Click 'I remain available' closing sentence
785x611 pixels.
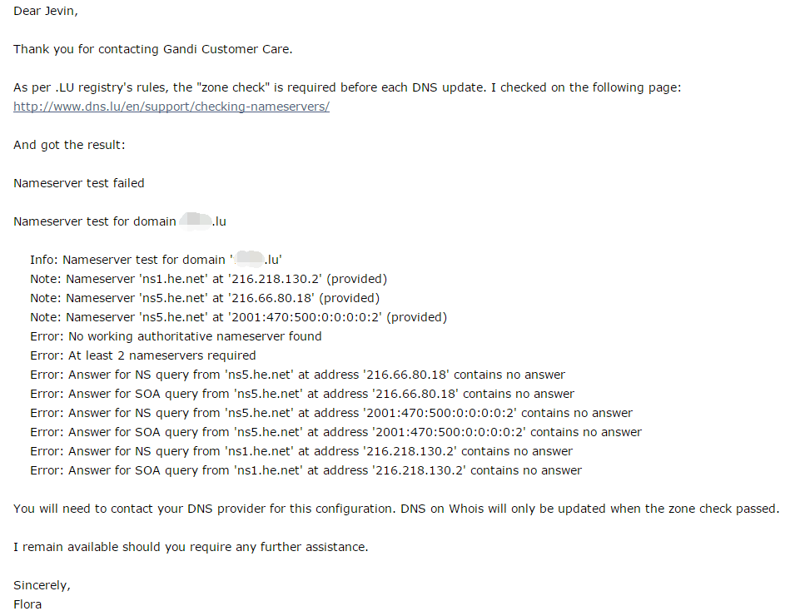click(191, 547)
